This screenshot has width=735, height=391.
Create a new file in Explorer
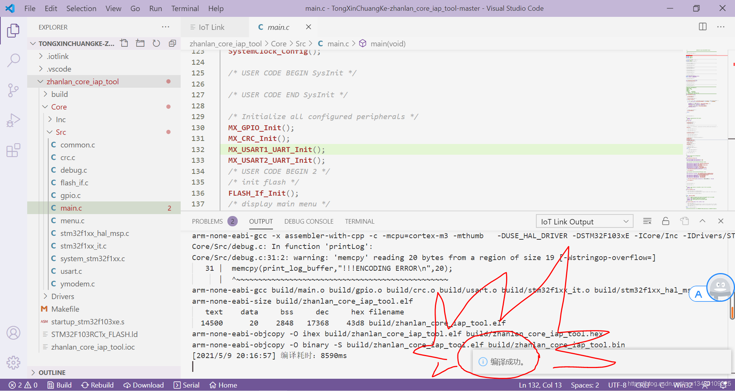click(x=124, y=43)
